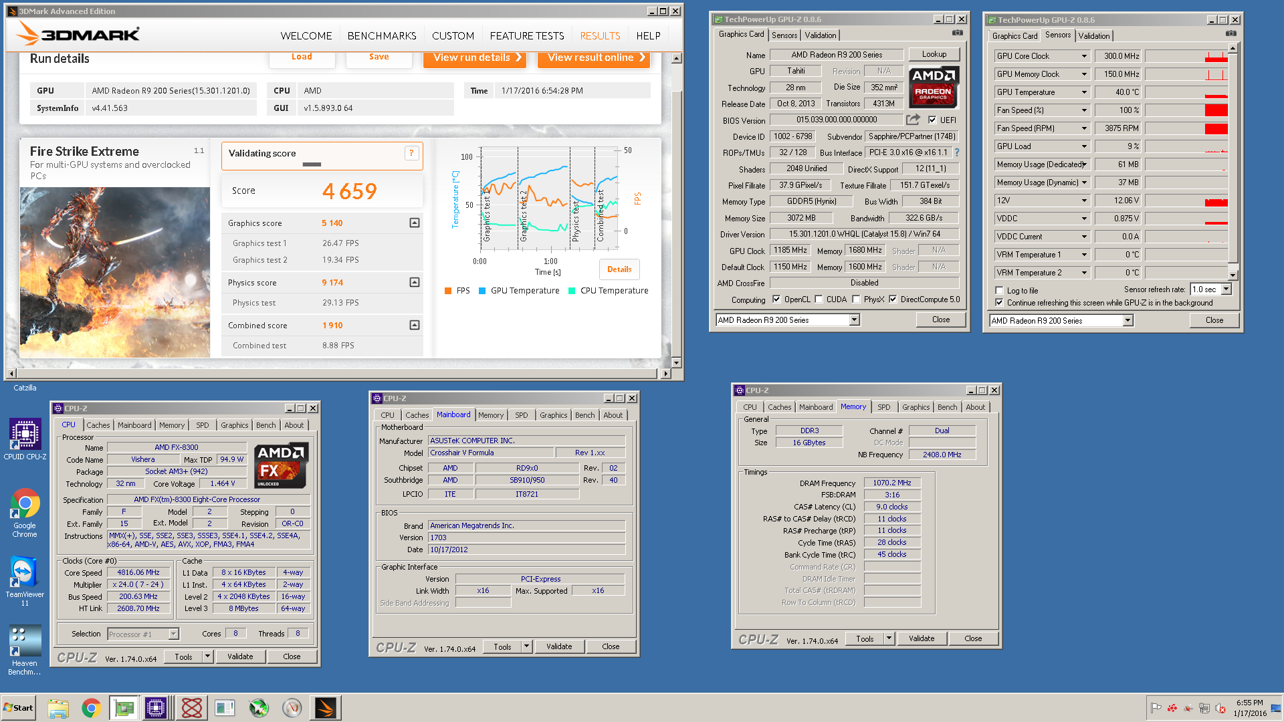Open the GPU Temperature sensor dropdown
The width and height of the screenshot is (1284, 722).
click(1084, 92)
